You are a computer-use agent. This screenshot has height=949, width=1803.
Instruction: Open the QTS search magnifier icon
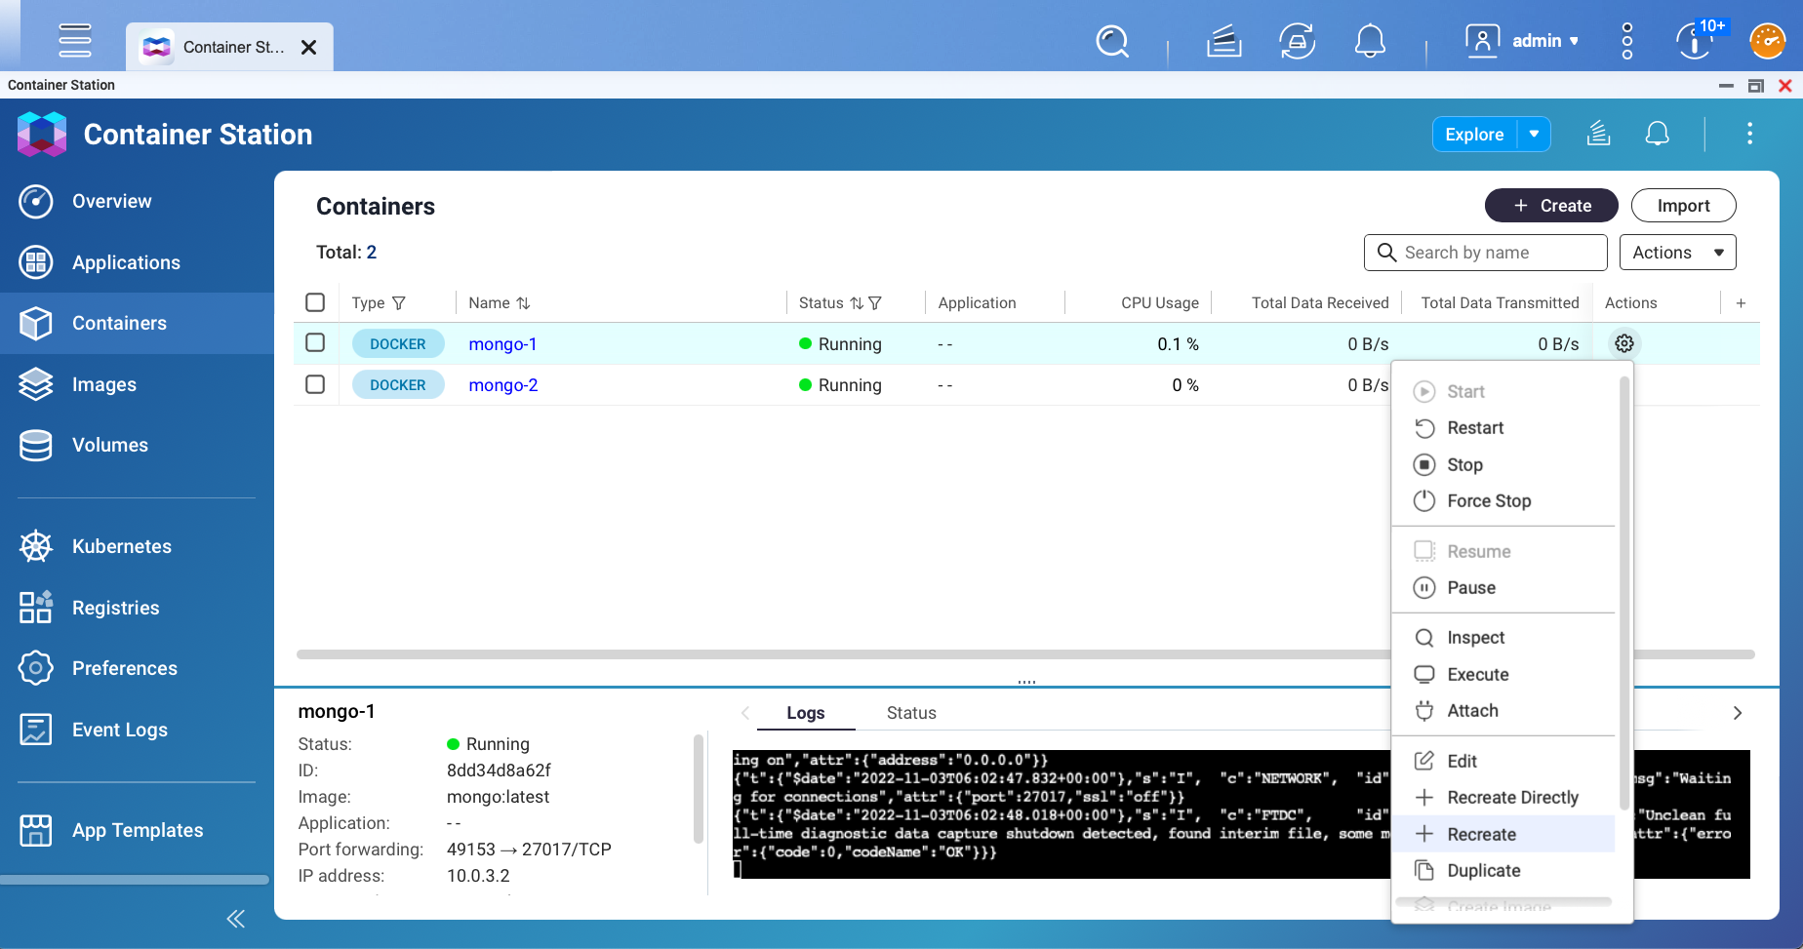(x=1112, y=42)
